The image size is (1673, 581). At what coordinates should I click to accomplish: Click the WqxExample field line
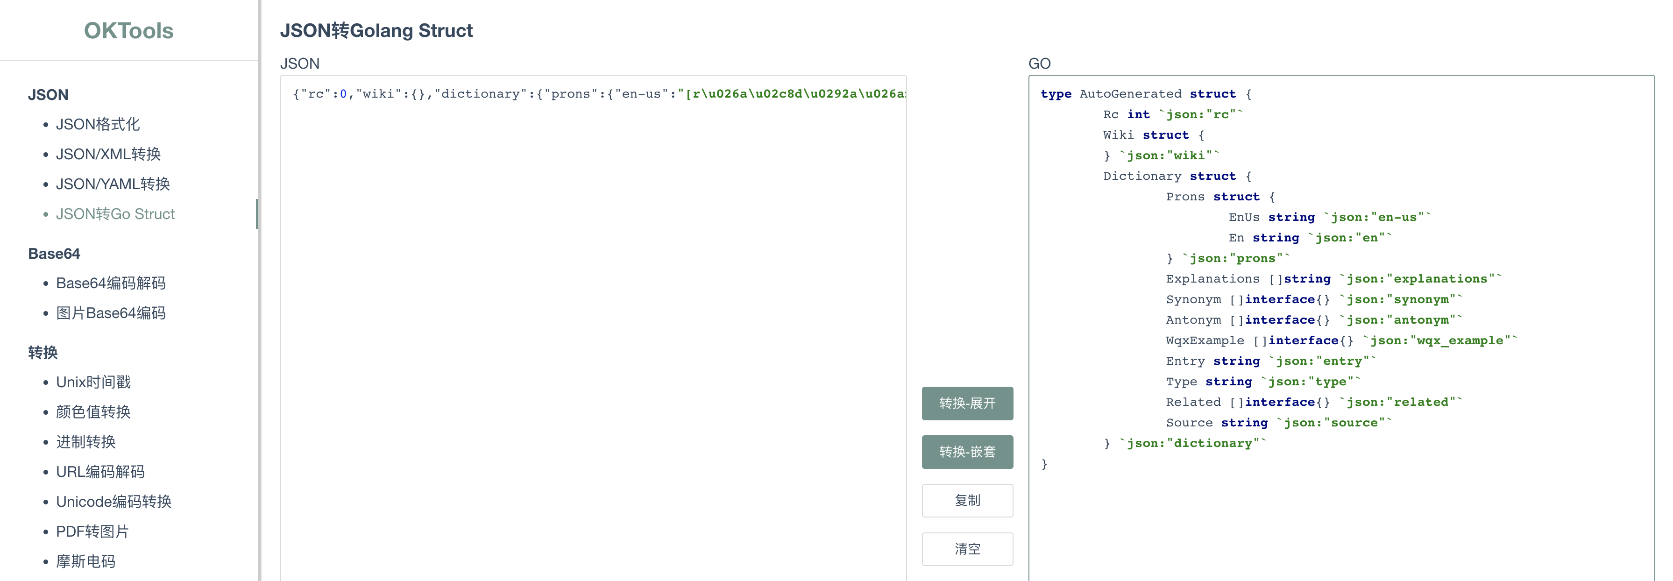point(1341,340)
